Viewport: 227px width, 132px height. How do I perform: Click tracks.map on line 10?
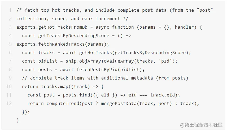[x=55, y=87]
